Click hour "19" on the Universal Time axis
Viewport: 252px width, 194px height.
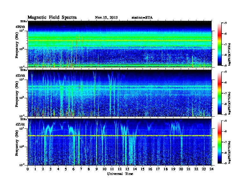(x=173, y=169)
